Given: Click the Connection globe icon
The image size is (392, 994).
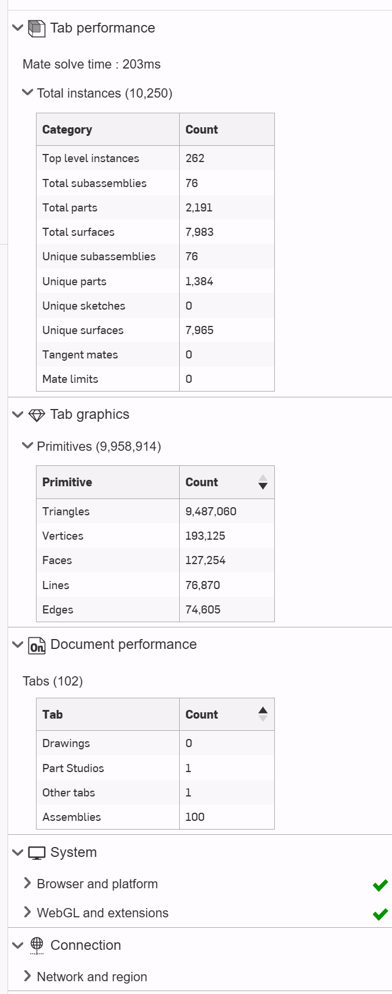Looking at the screenshot, I should [37, 945].
